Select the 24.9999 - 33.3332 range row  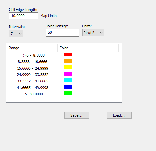64,75
